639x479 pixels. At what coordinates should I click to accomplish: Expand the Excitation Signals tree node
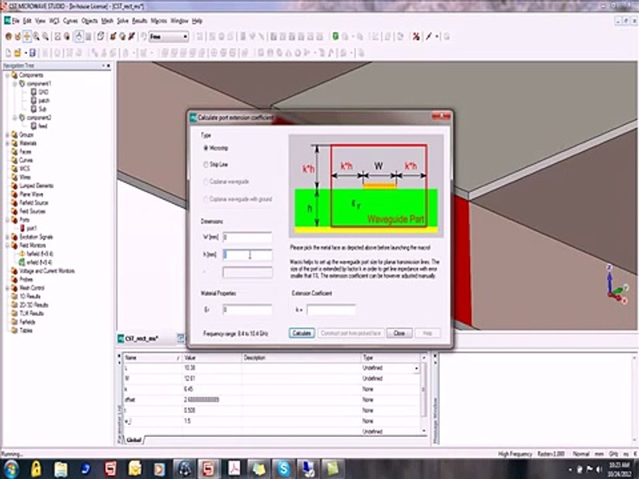(x=7, y=237)
